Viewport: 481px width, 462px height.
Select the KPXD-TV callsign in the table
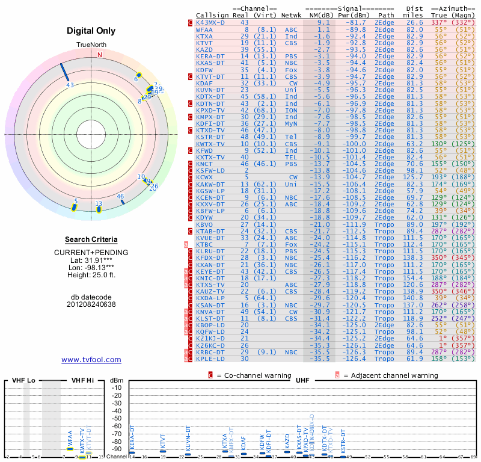[x=210, y=110]
